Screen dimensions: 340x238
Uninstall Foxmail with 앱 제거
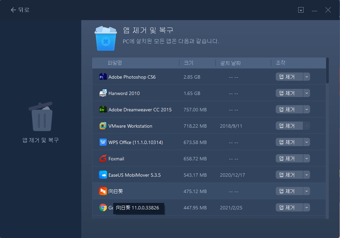pos(289,159)
